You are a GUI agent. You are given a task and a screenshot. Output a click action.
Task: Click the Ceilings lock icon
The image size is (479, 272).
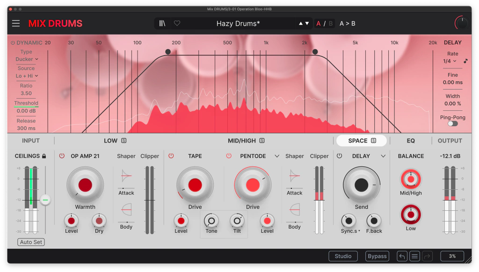point(44,156)
